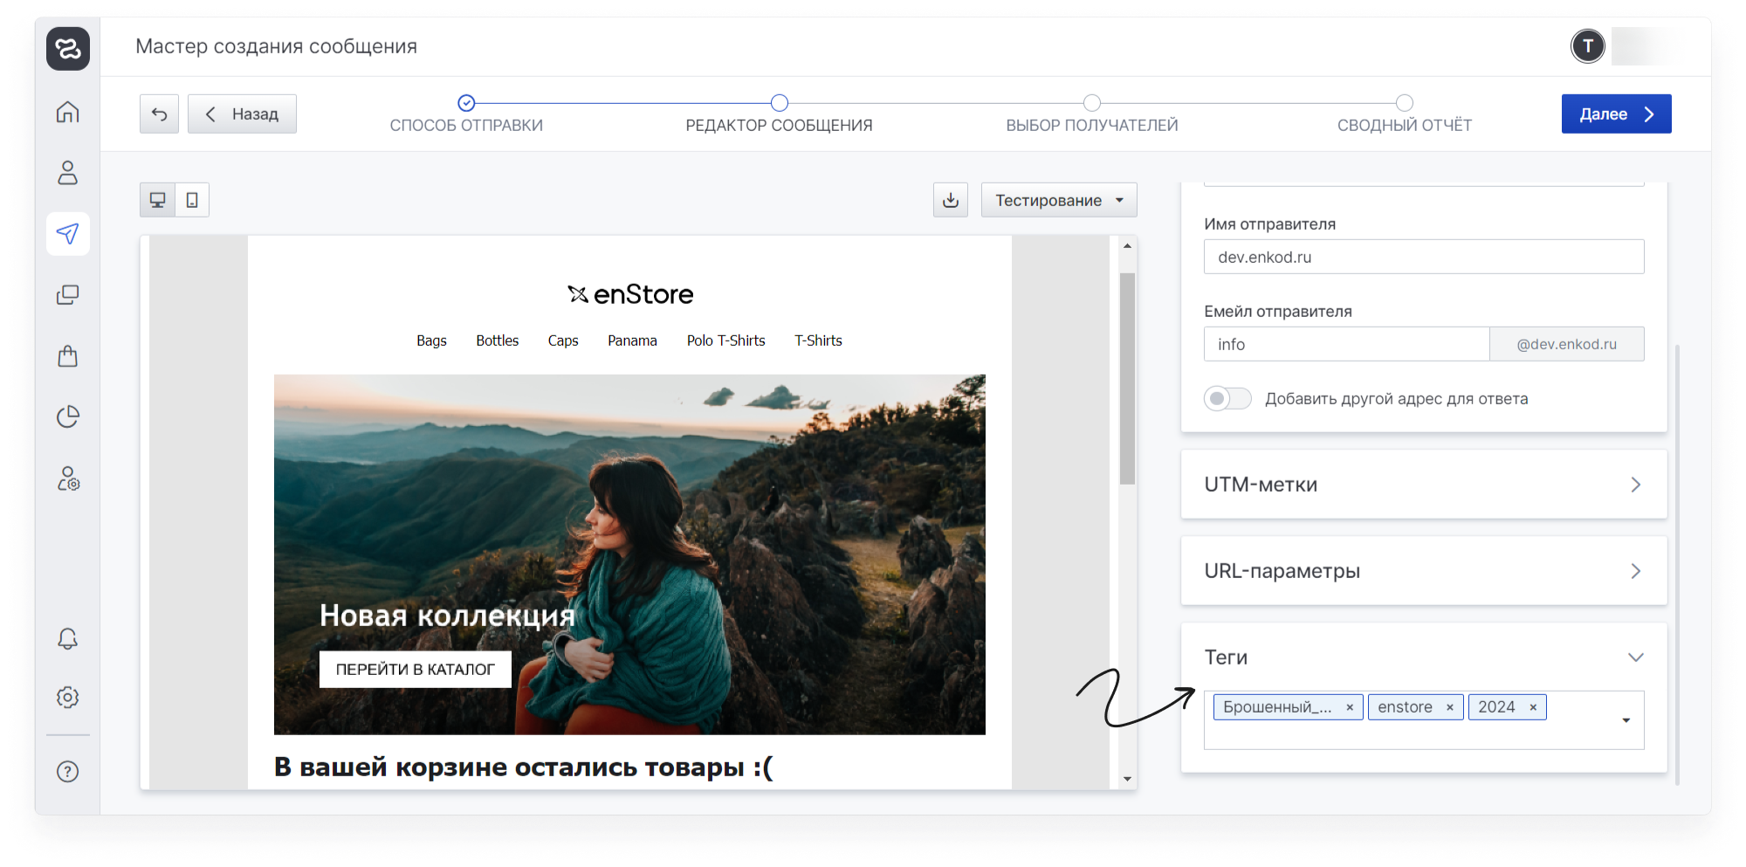The height and width of the screenshot is (867, 1746).
Task: Click Caps in email navigation
Action: 563,341
